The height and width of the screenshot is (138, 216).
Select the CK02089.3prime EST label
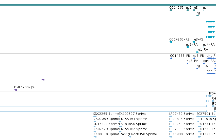107,119
